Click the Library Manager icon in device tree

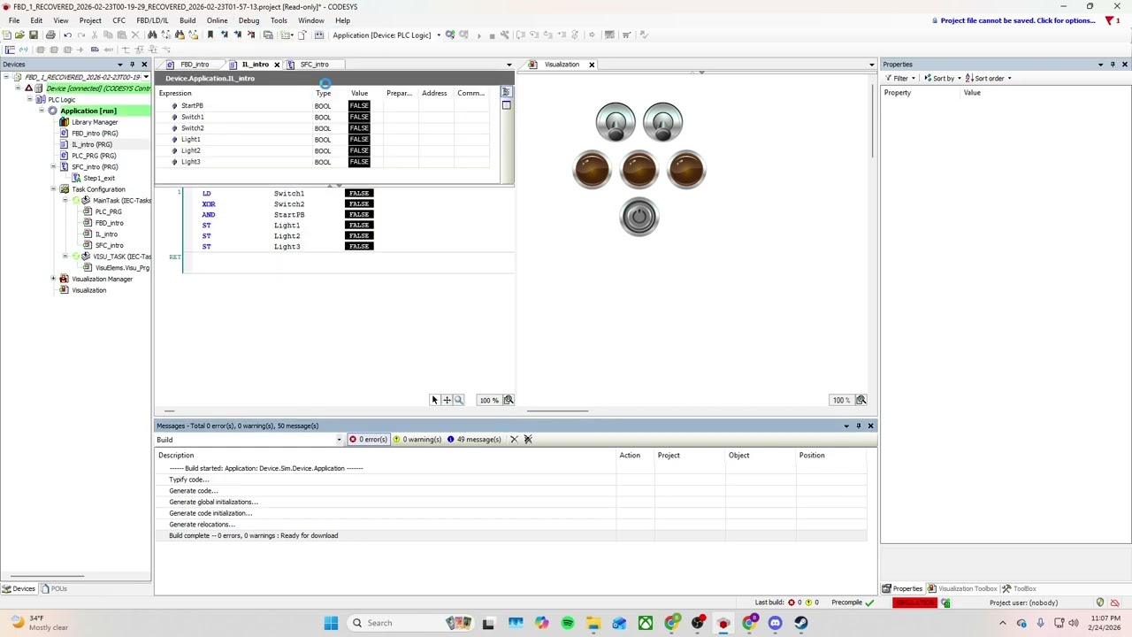tap(64, 122)
